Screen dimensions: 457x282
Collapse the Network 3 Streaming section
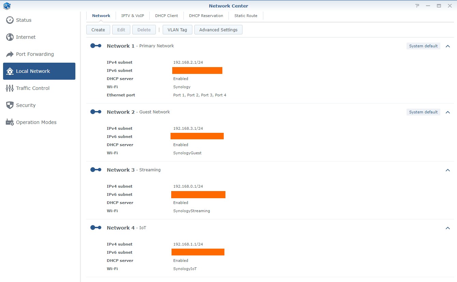448,170
